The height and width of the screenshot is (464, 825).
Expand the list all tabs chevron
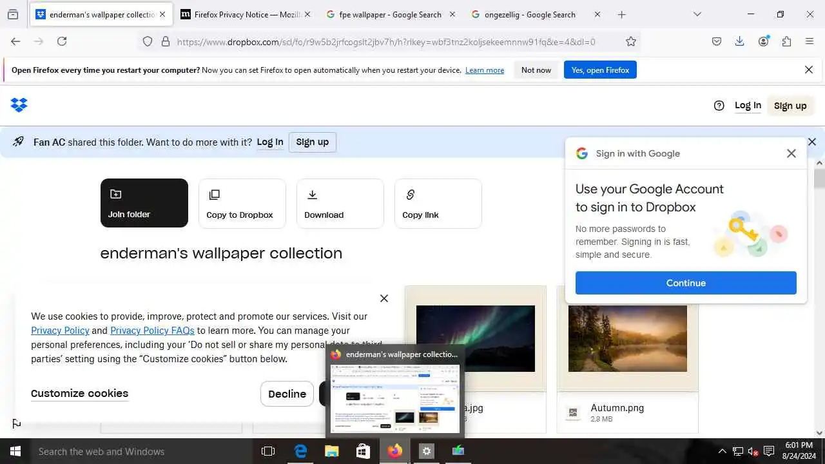click(697, 14)
